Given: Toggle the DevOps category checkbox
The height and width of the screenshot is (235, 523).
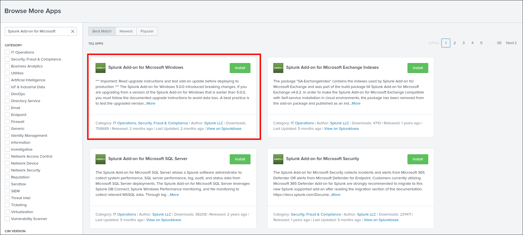Looking at the screenshot, I should point(7,94).
